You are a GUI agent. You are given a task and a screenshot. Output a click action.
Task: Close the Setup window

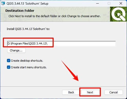click(x=121, y=3)
